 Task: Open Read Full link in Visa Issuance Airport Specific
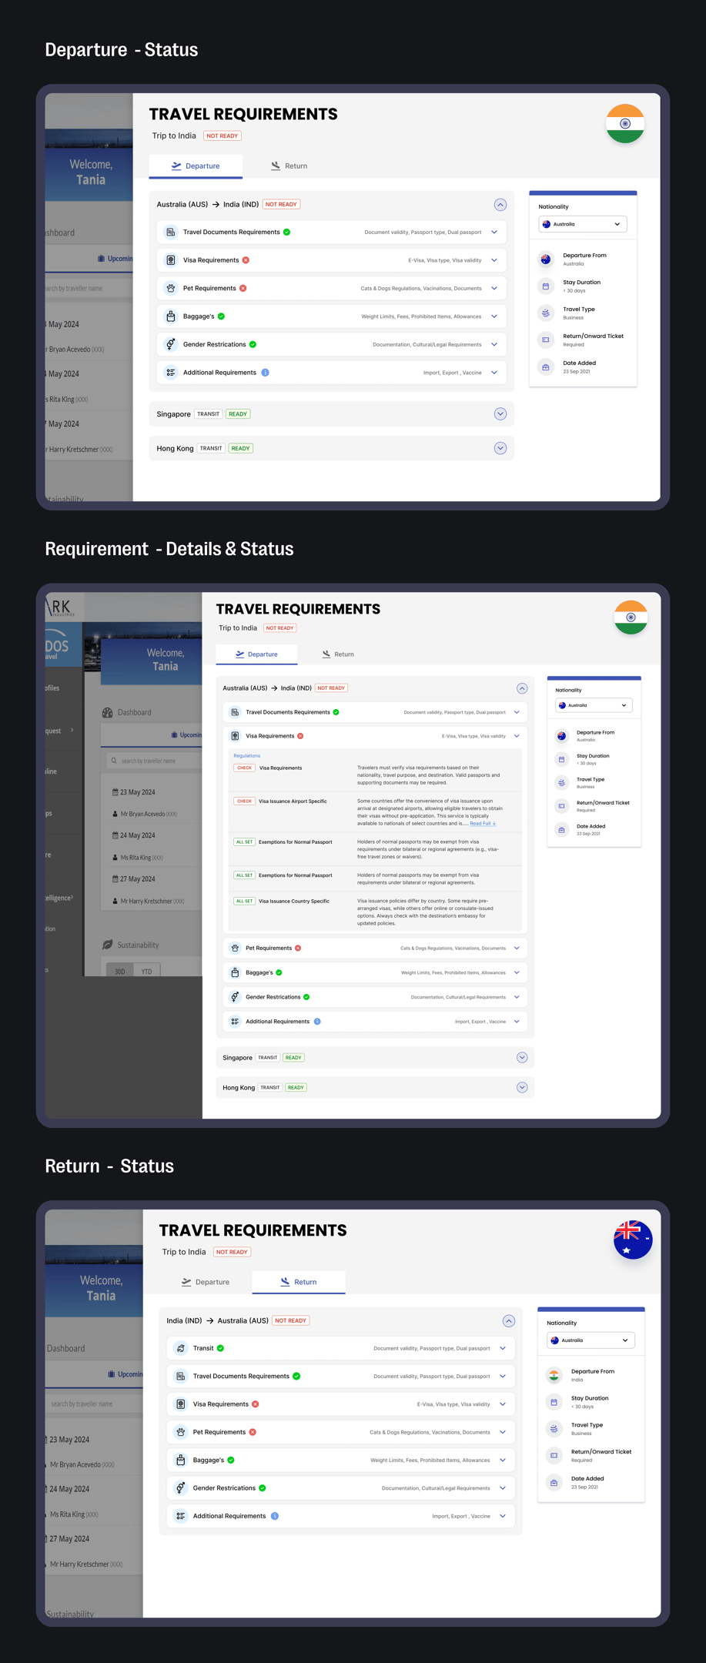[x=483, y=823]
